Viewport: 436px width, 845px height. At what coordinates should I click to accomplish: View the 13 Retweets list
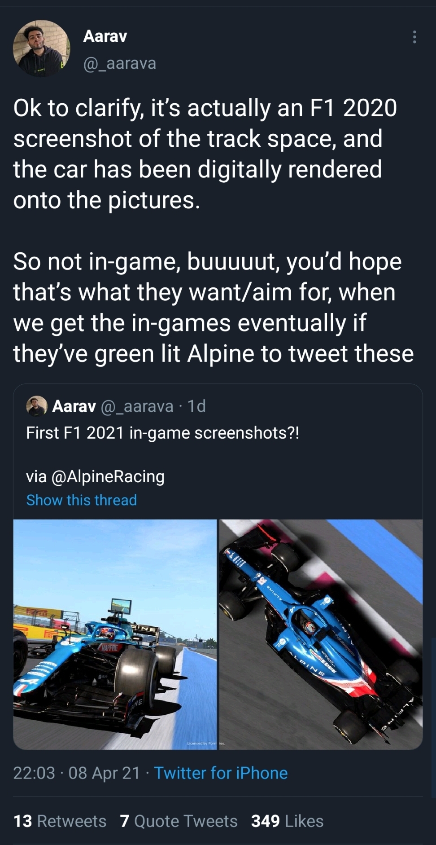[60, 821]
